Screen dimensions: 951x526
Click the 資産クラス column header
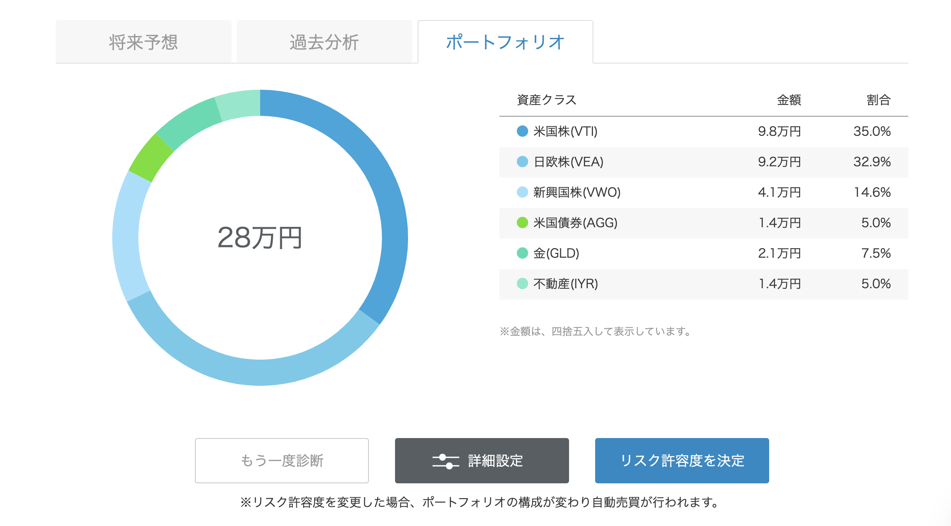[x=547, y=100]
